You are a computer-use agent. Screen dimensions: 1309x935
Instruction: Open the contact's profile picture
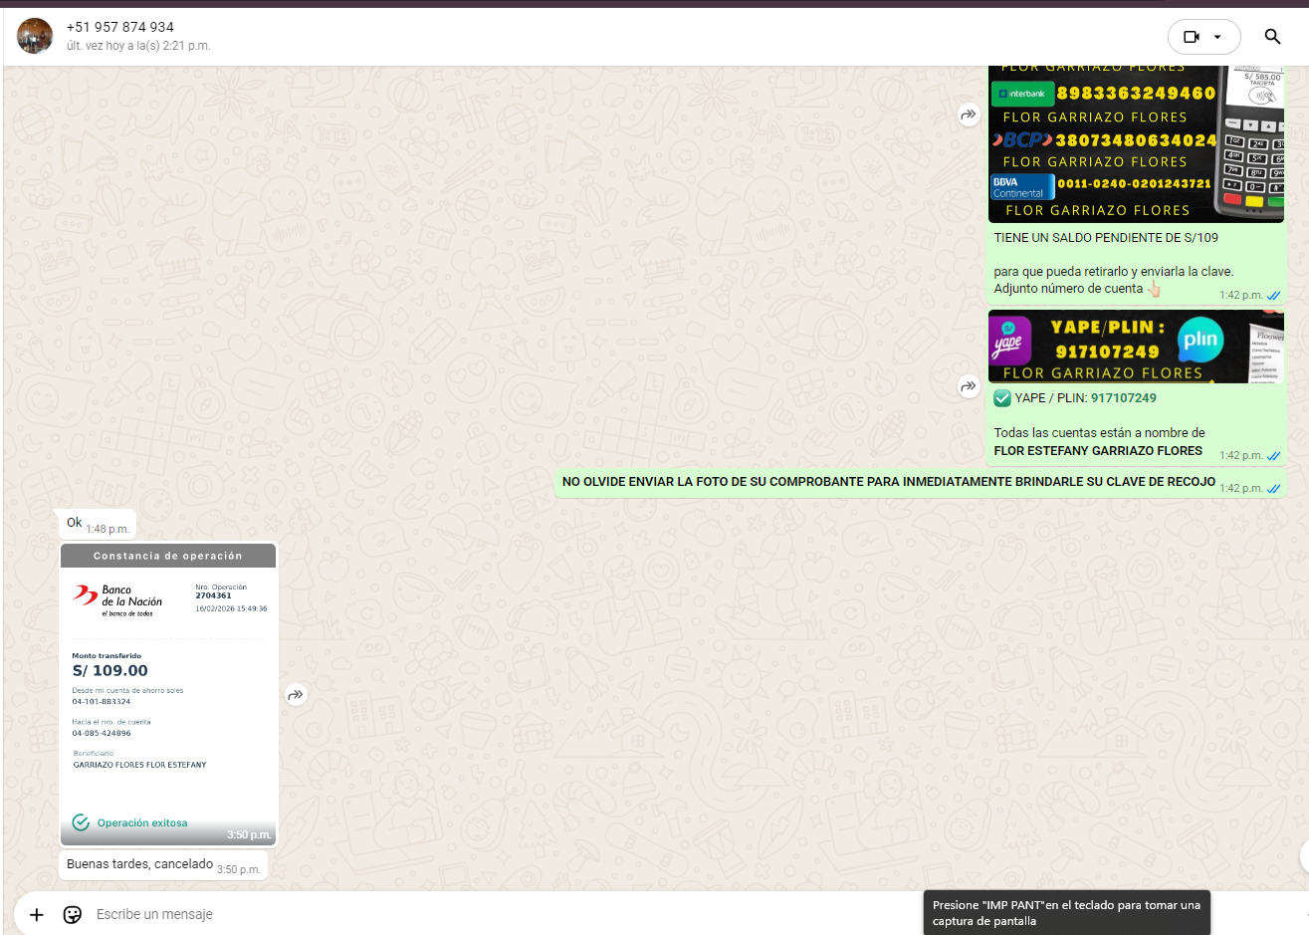(35, 36)
